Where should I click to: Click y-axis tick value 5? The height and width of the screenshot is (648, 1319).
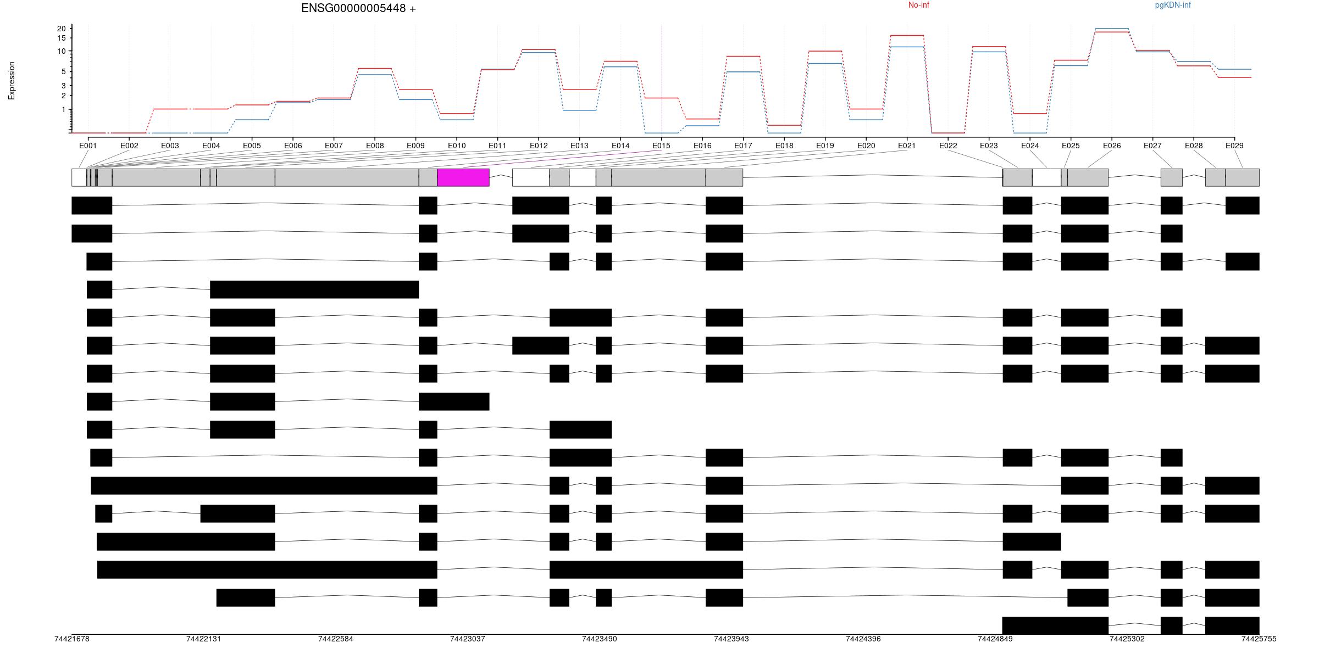[x=64, y=71]
